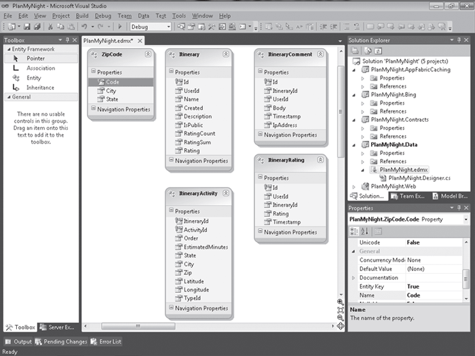Viewport: 475px width, 356px height.
Task: Open the Team menu
Action: click(x=124, y=16)
